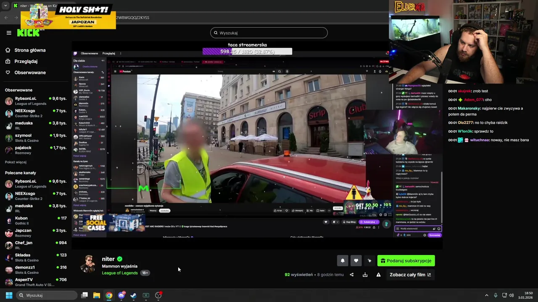Open Steam from taskbar
Viewport: 538px width, 302px height.
pos(134,295)
